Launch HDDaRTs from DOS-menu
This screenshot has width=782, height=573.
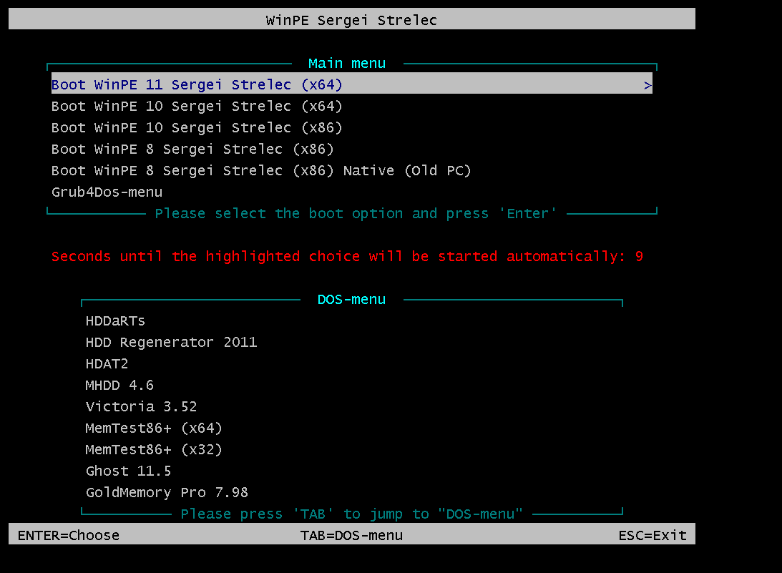(x=115, y=320)
